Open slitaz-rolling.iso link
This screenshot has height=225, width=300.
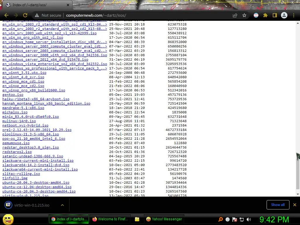point(21,174)
